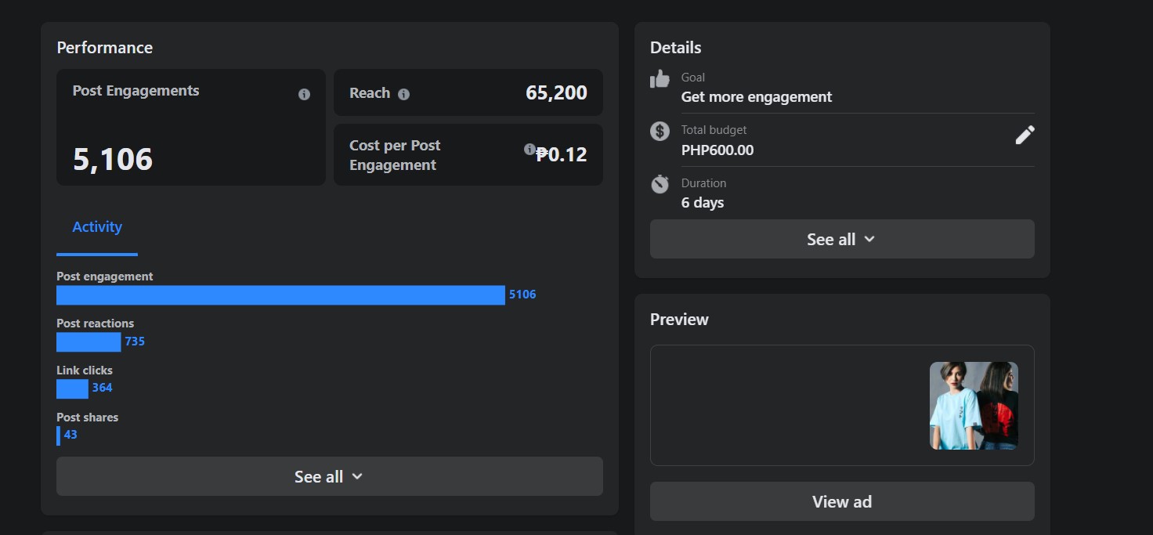Click the Post Engagements card showing 5,106

[190, 128]
